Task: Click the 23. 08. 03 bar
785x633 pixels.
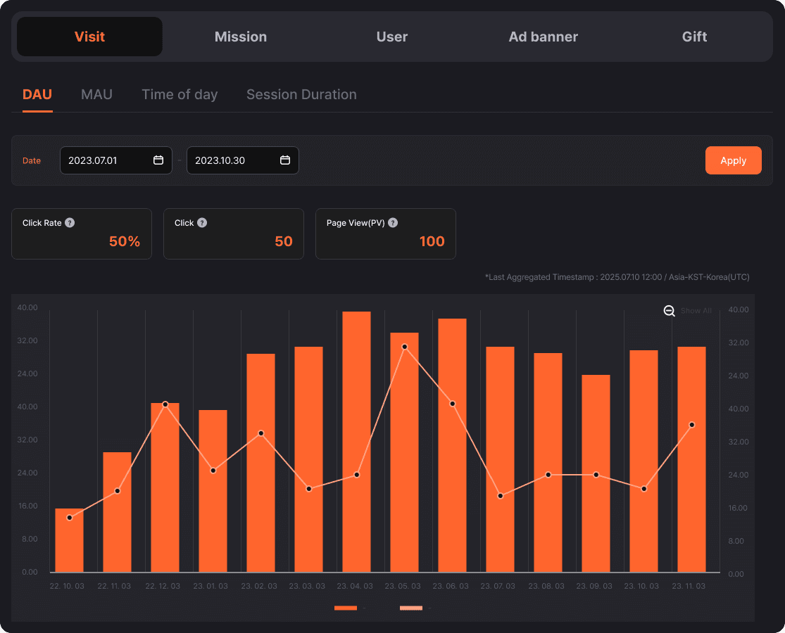Action: tap(548, 463)
